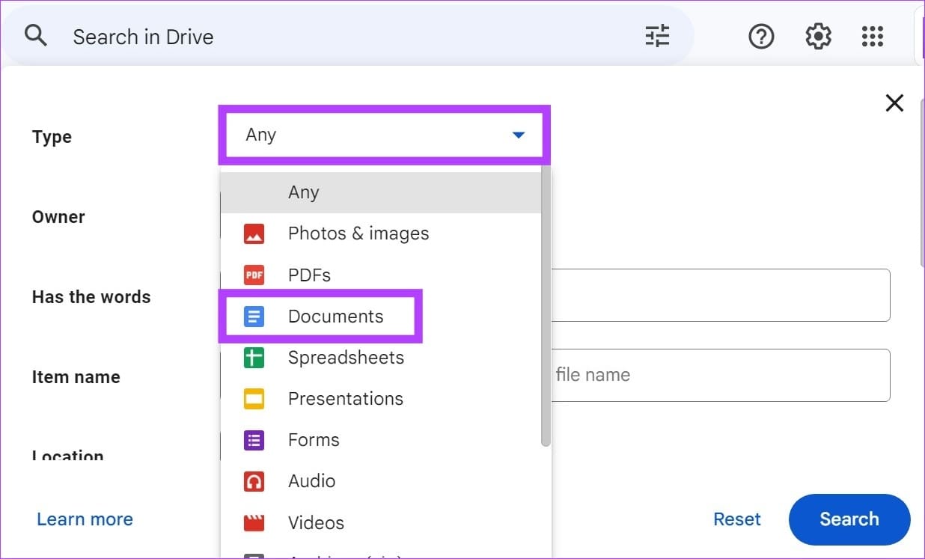Choose Photos & images type
Viewport: 925px width, 559px height.
point(381,233)
